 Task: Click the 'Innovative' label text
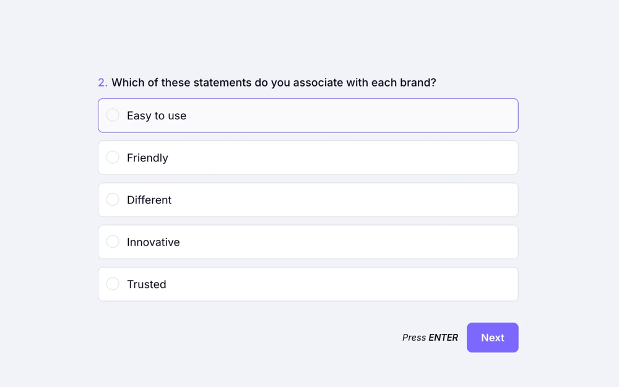point(153,242)
